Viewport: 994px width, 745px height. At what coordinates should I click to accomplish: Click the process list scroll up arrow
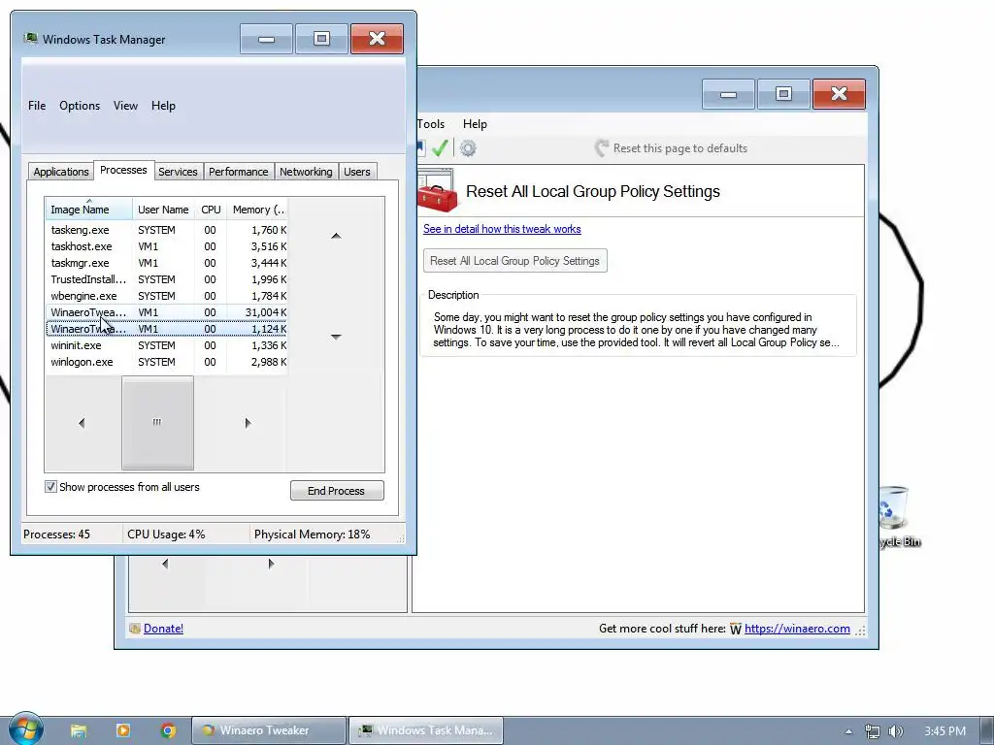[x=336, y=236]
